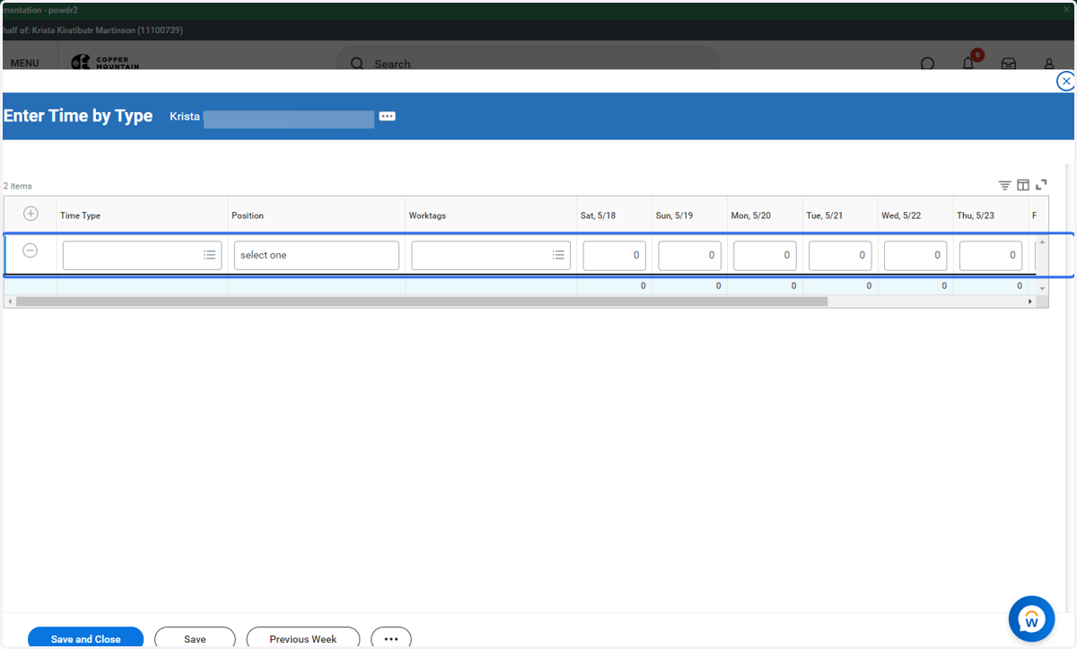This screenshot has width=1077, height=649.
Task: Click Save and Close
Action: (86, 637)
